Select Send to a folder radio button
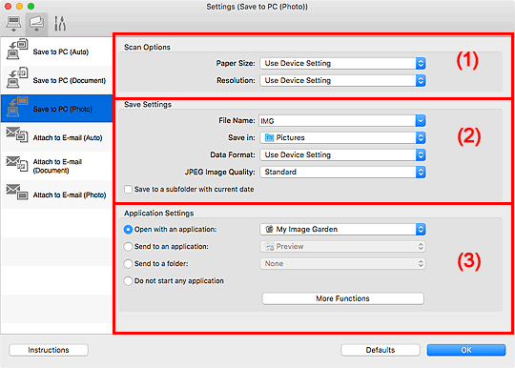The height and width of the screenshot is (368, 515). coord(128,264)
